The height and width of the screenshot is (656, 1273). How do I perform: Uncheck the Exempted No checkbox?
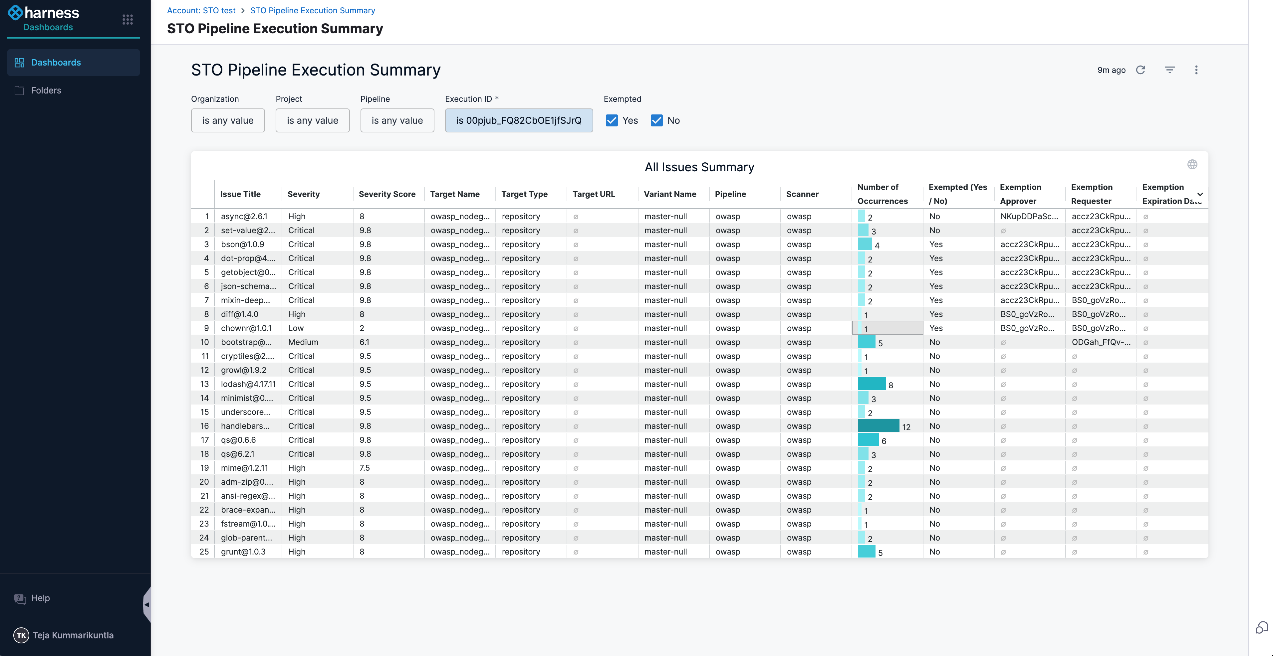[x=656, y=120]
